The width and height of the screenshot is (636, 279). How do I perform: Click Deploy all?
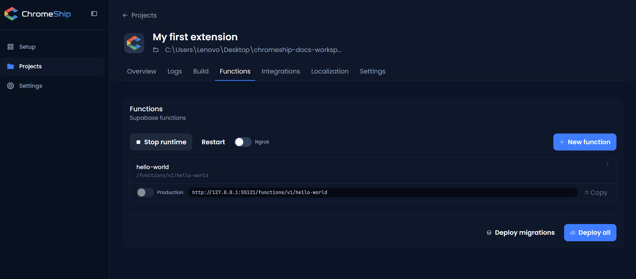tap(590, 233)
